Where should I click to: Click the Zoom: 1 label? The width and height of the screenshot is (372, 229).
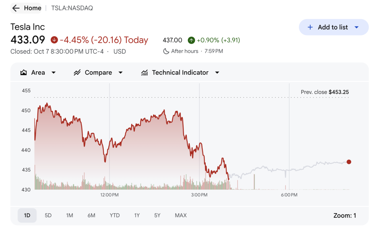coord(344,216)
